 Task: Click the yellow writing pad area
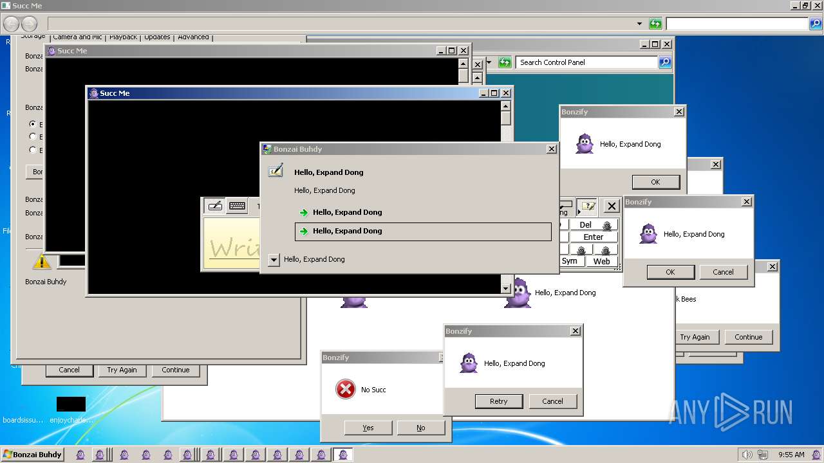(x=232, y=243)
